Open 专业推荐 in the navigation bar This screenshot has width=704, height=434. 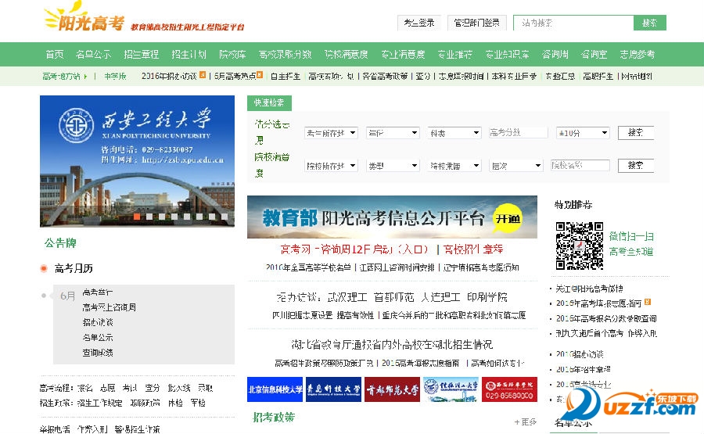point(455,54)
